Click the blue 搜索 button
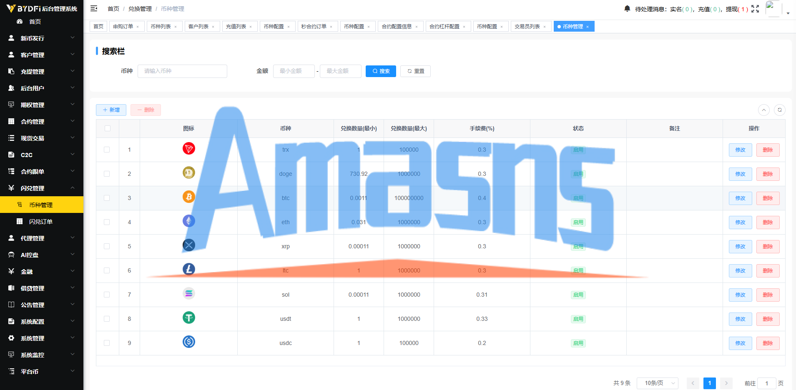Screen dimensions: 796x390 381,71
